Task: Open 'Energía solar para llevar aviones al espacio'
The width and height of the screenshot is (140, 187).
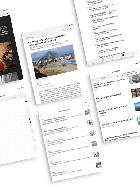Action: 113,110
